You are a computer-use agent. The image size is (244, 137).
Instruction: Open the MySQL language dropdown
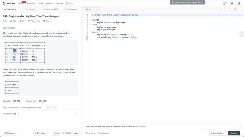pyautogui.click(x=91, y=10)
